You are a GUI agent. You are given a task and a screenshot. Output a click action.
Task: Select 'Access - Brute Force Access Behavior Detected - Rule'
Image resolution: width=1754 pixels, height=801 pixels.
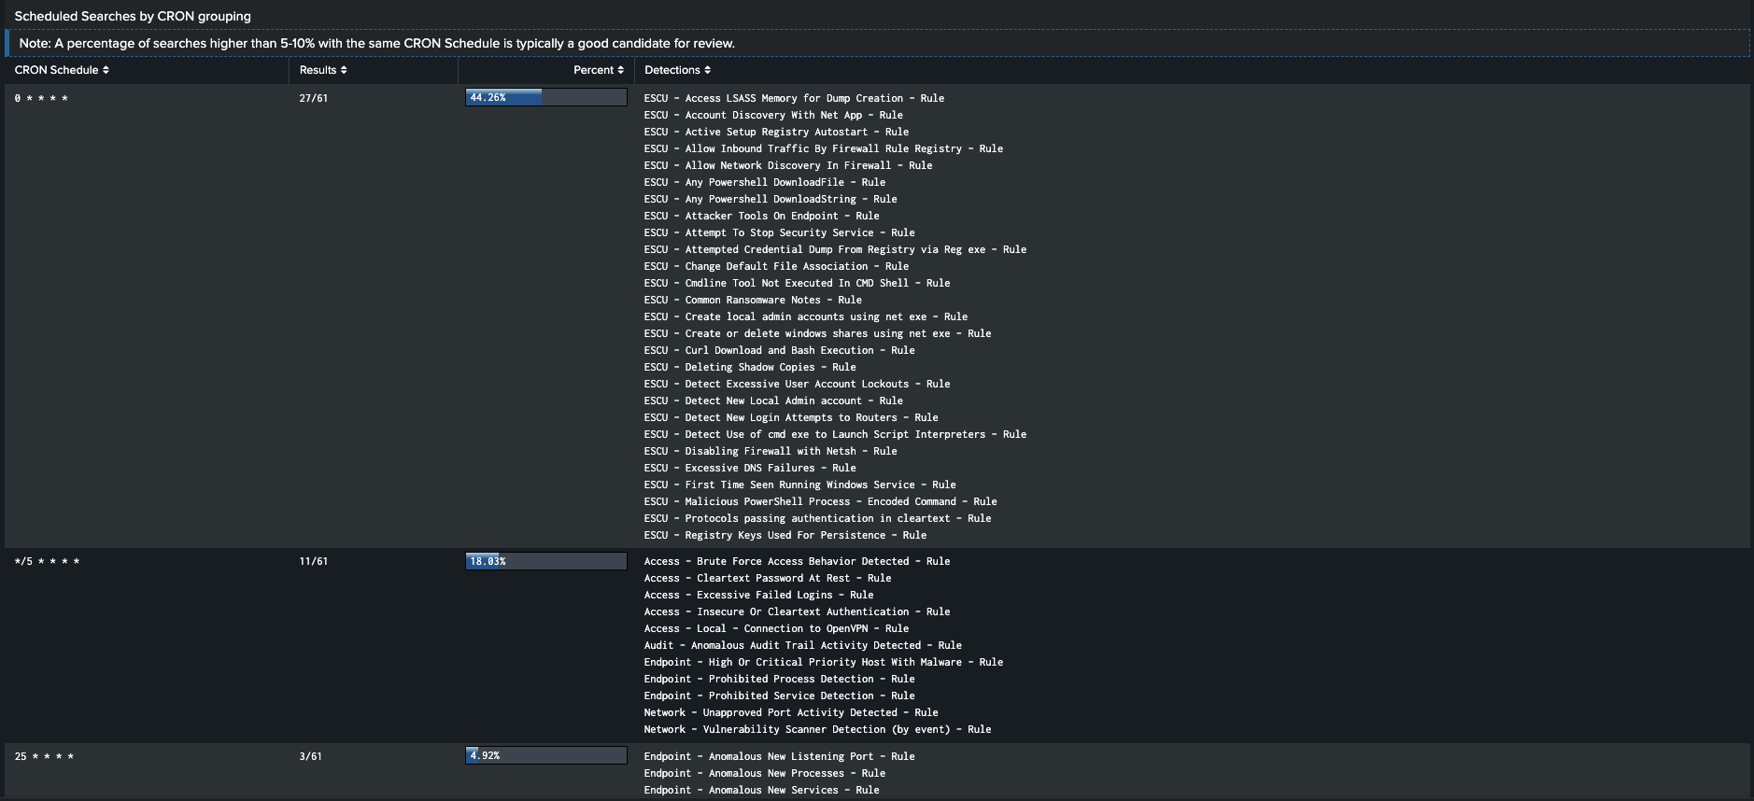(797, 561)
